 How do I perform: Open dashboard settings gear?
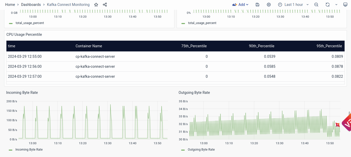pyautogui.click(x=269, y=5)
